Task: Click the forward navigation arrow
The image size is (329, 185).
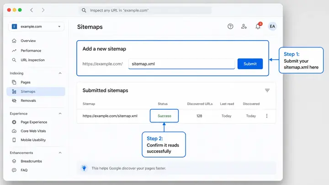Action: tap(43, 10)
